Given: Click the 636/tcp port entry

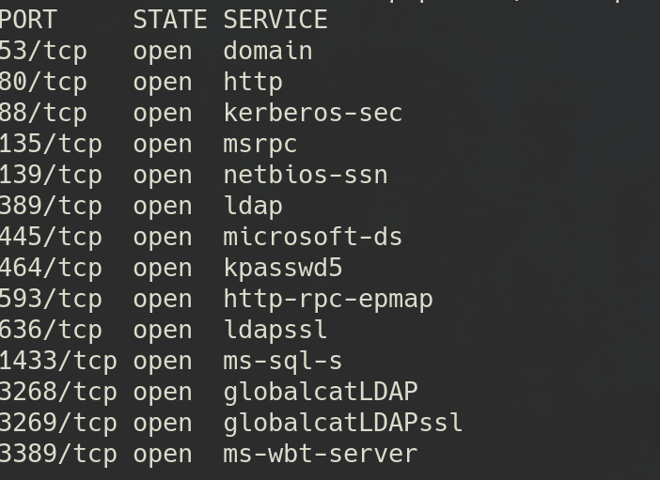Looking at the screenshot, I should [x=51, y=330].
